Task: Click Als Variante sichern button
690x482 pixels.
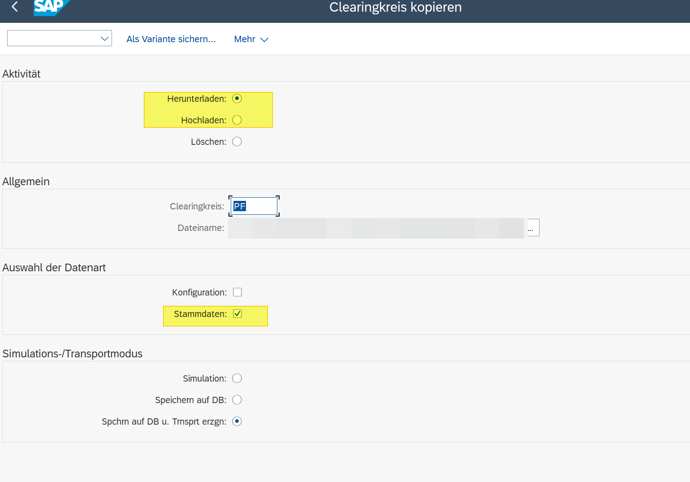Action: 171,39
